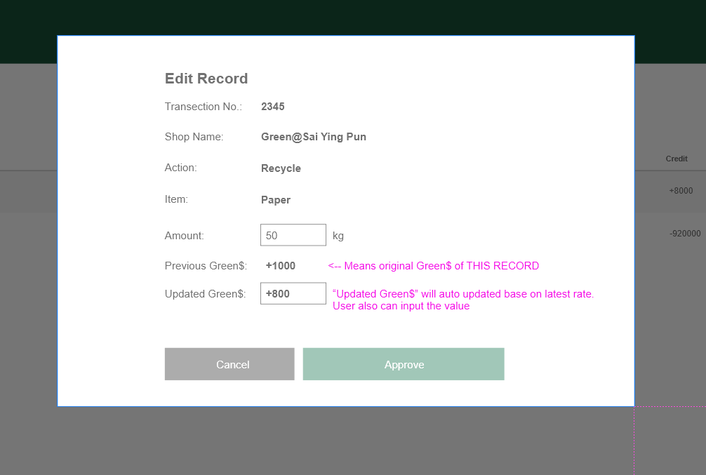This screenshot has width=706, height=475.
Task: Click the +1000 previous Green$ value
Action: point(280,266)
